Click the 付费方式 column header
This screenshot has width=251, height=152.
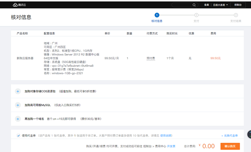[x=152, y=33]
